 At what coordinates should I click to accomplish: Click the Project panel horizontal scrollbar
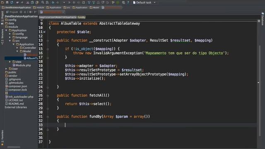click(14, 147)
